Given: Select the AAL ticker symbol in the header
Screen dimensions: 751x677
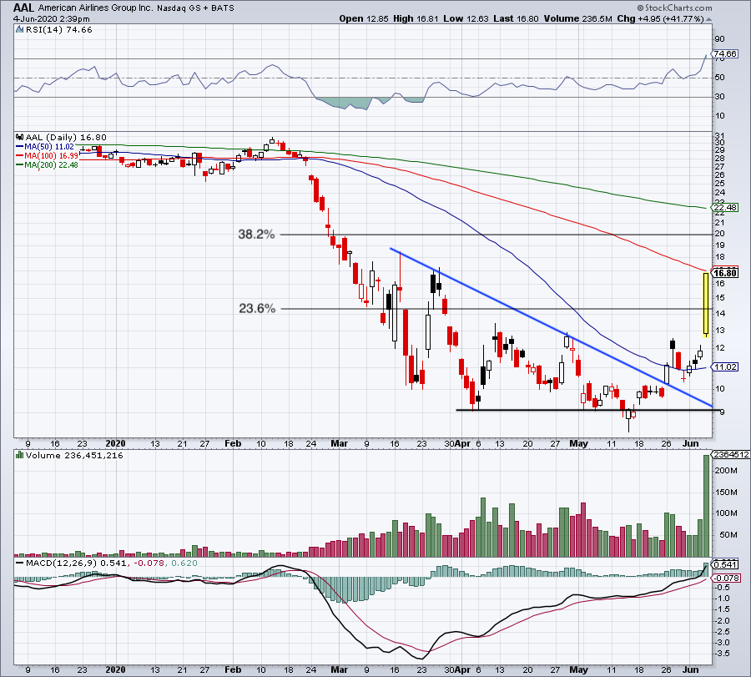Looking at the screenshot, I should point(23,8).
